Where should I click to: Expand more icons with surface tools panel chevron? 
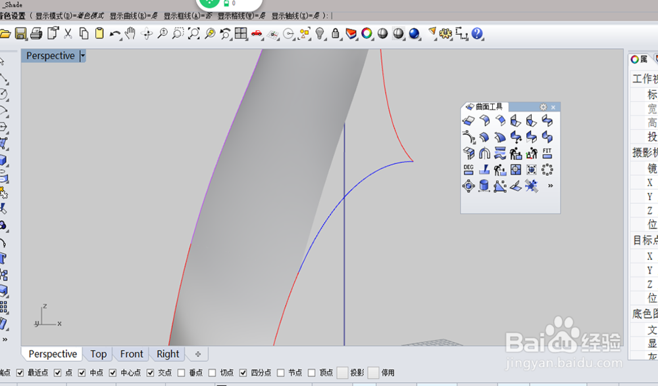click(x=550, y=186)
